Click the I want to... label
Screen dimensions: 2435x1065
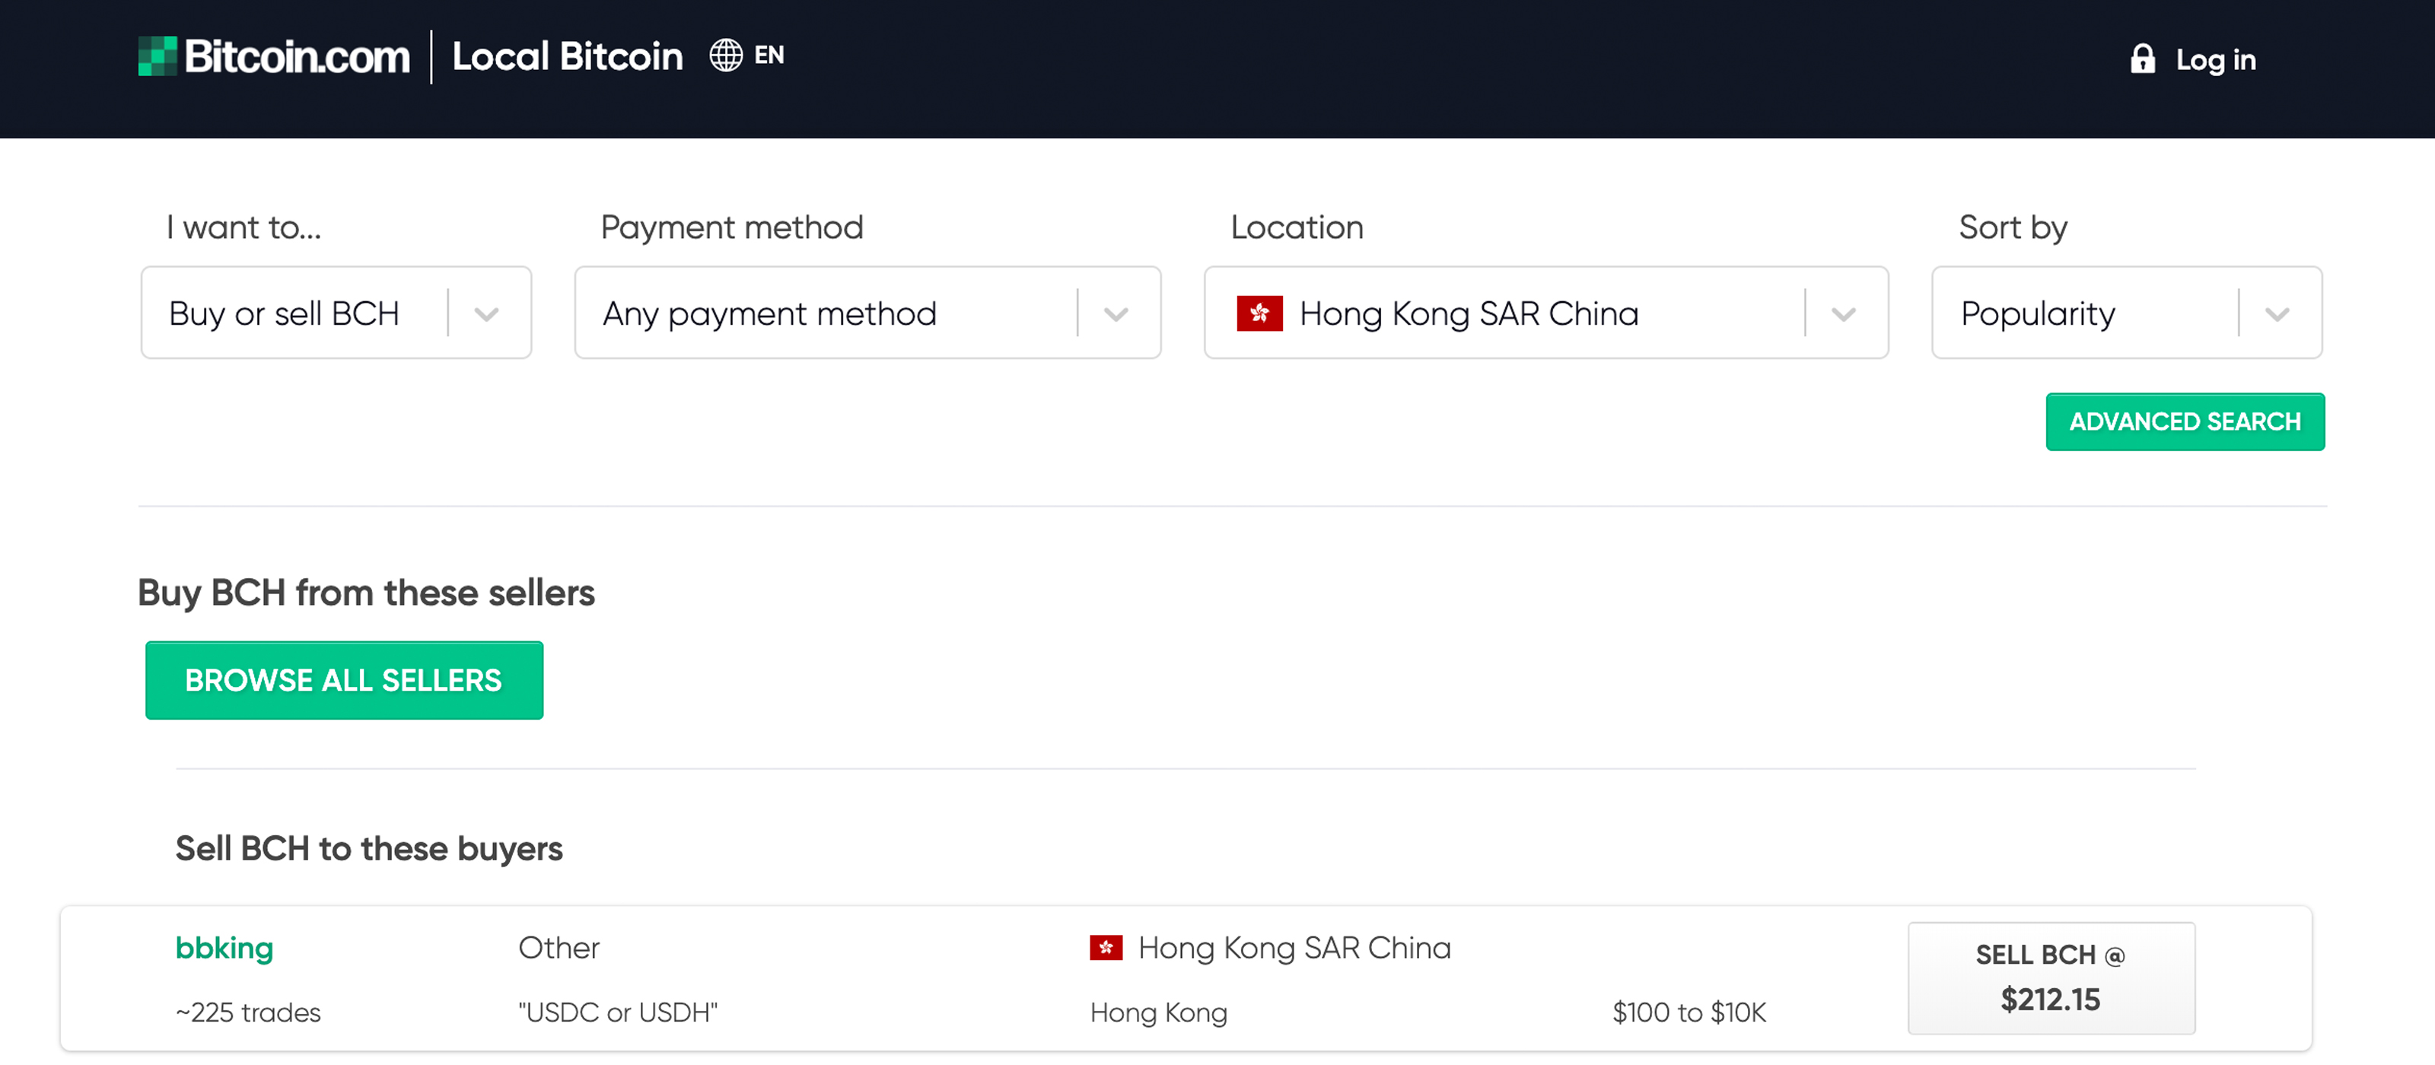click(243, 227)
